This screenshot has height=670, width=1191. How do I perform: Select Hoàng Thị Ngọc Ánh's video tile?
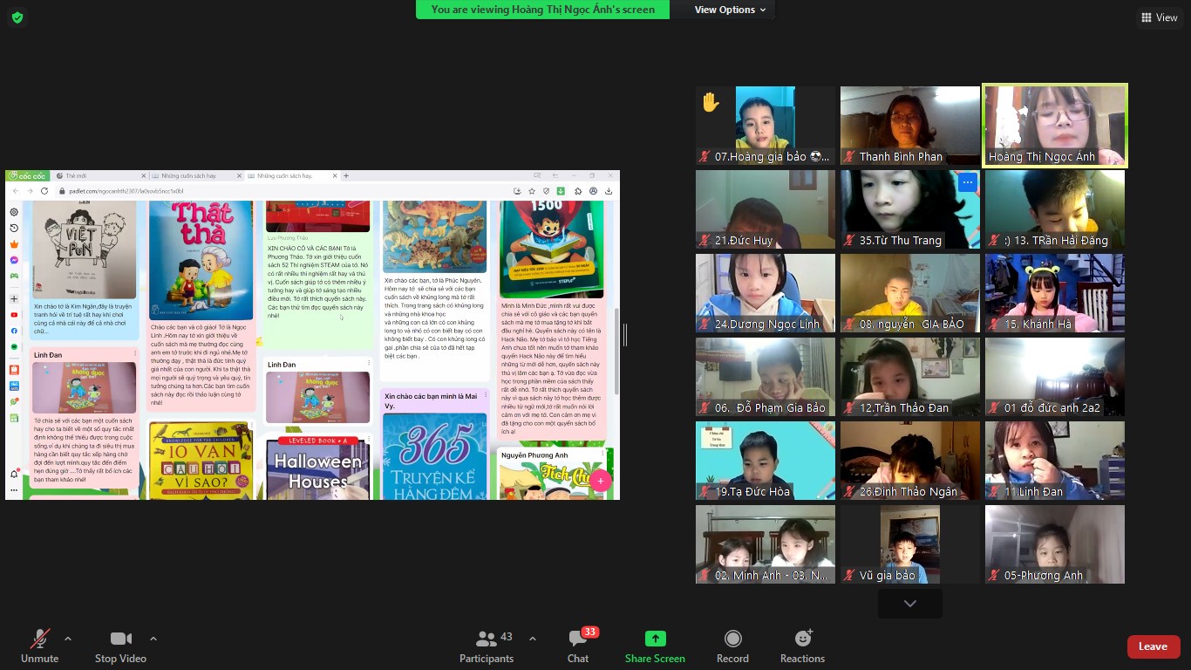click(x=1054, y=125)
